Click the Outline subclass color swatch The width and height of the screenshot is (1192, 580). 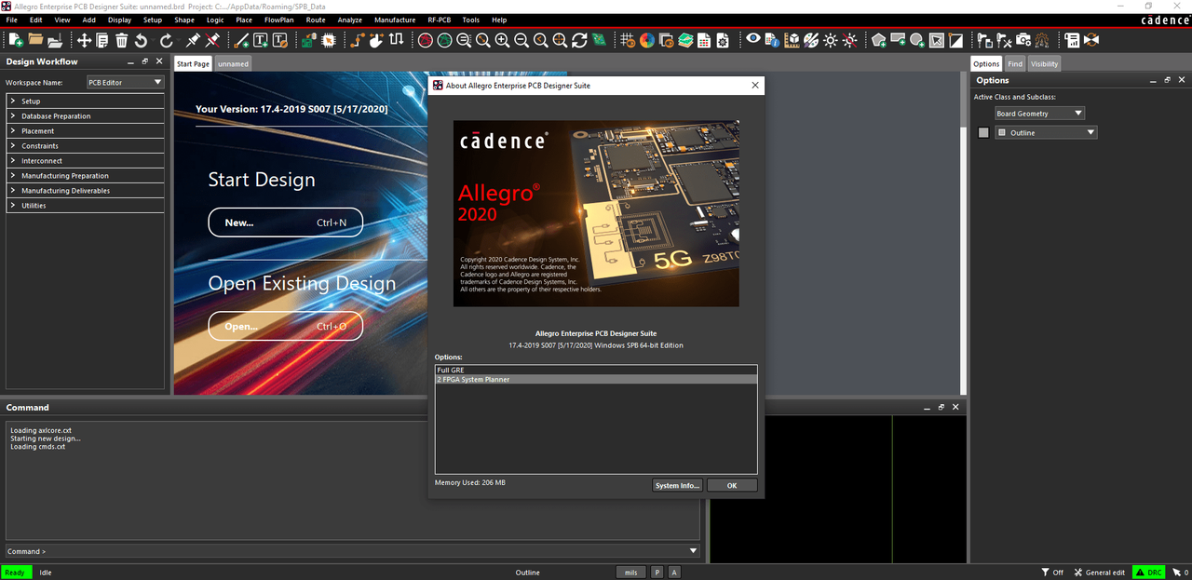(983, 133)
